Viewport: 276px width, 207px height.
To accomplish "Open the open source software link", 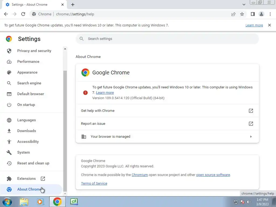I will pyautogui.click(x=213, y=175).
